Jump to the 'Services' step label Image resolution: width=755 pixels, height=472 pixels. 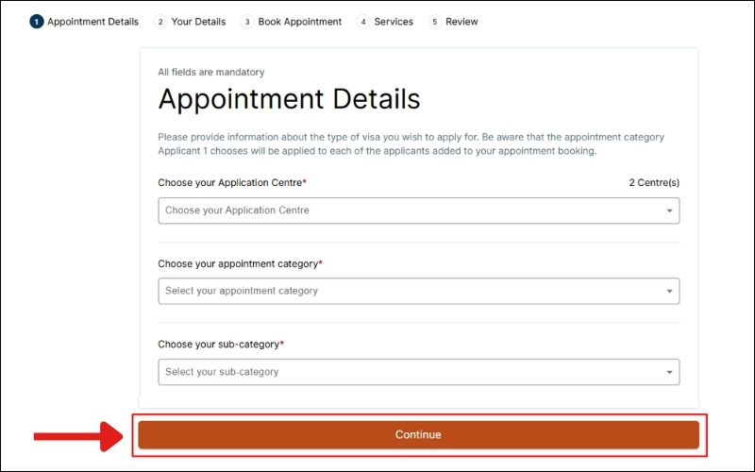click(x=394, y=22)
